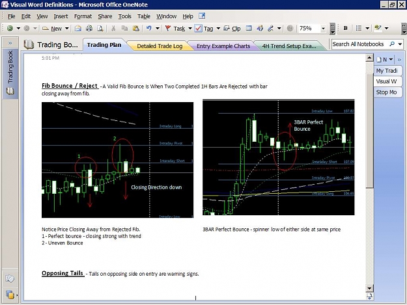Click the New page button

point(52,29)
